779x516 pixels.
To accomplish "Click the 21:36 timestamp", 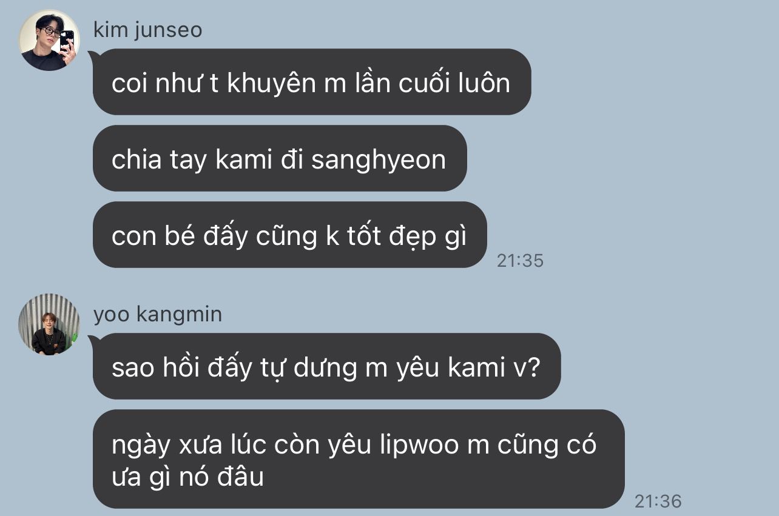I will click(658, 501).
